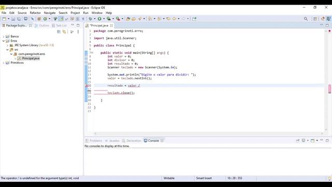The height and width of the screenshot is (187, 332).
Task: Click the green Run button icon
Action: click(99, 19)
